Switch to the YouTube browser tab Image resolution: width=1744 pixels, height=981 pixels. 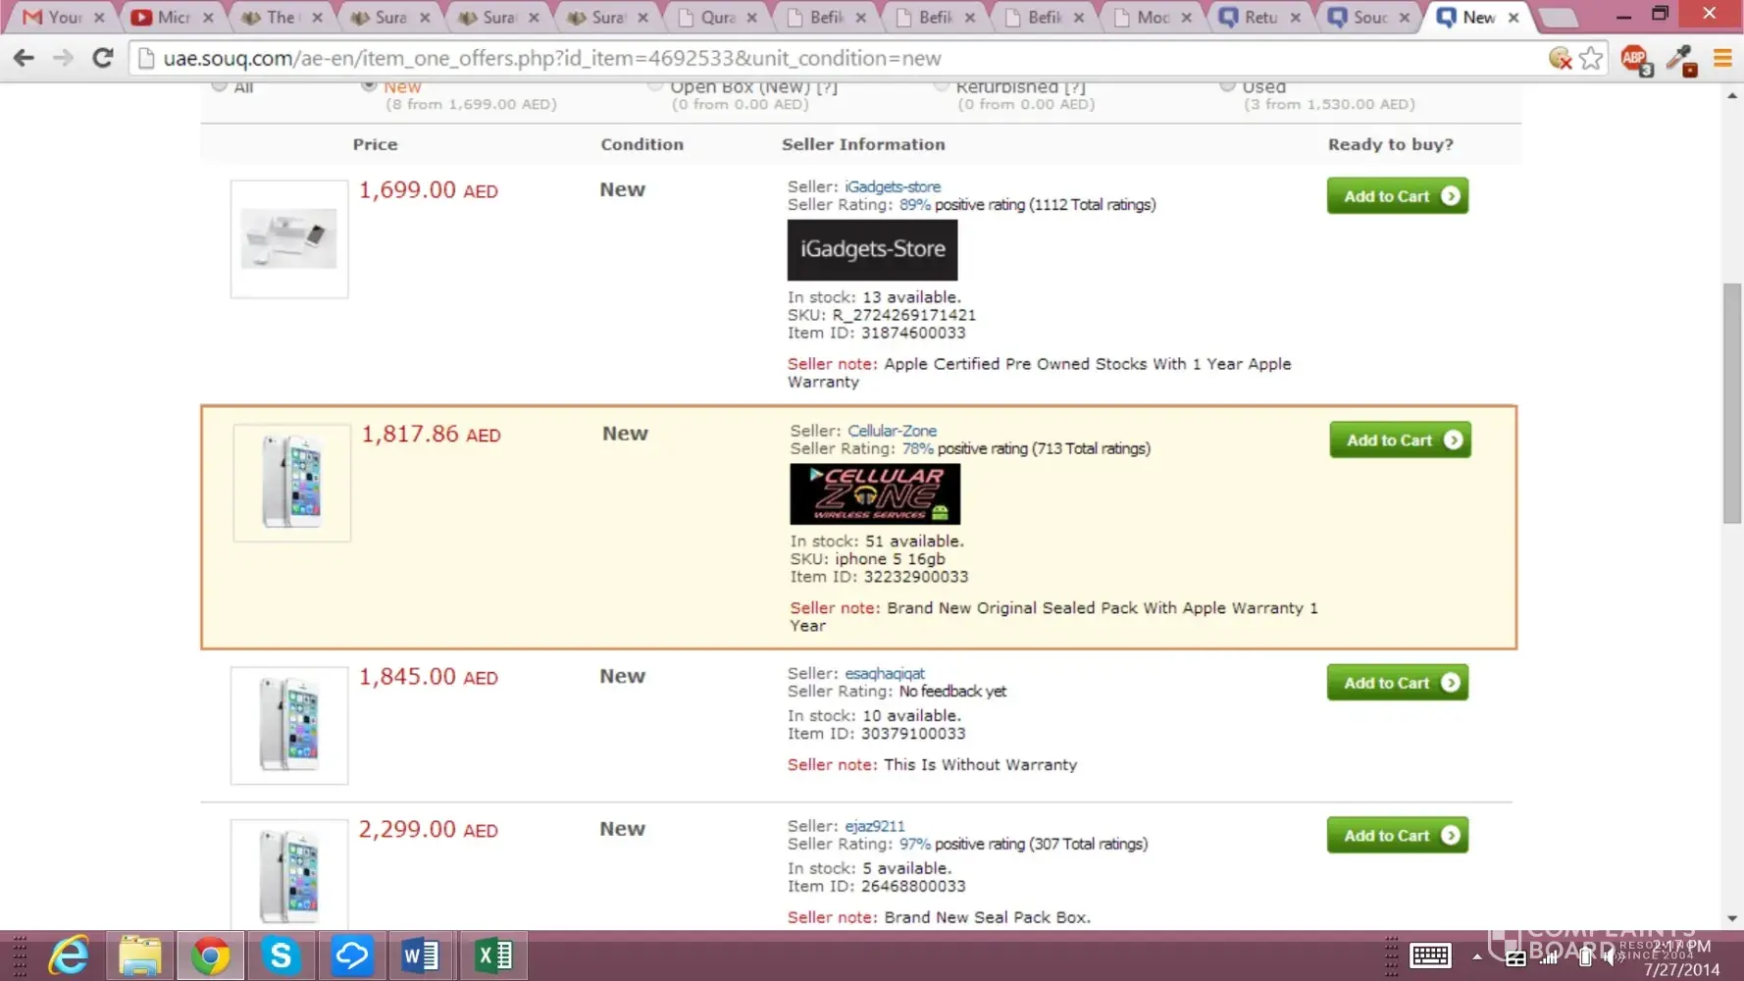(172, 18)
